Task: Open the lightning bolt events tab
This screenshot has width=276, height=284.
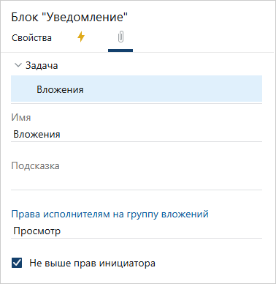Action: [x=81, y=37]
